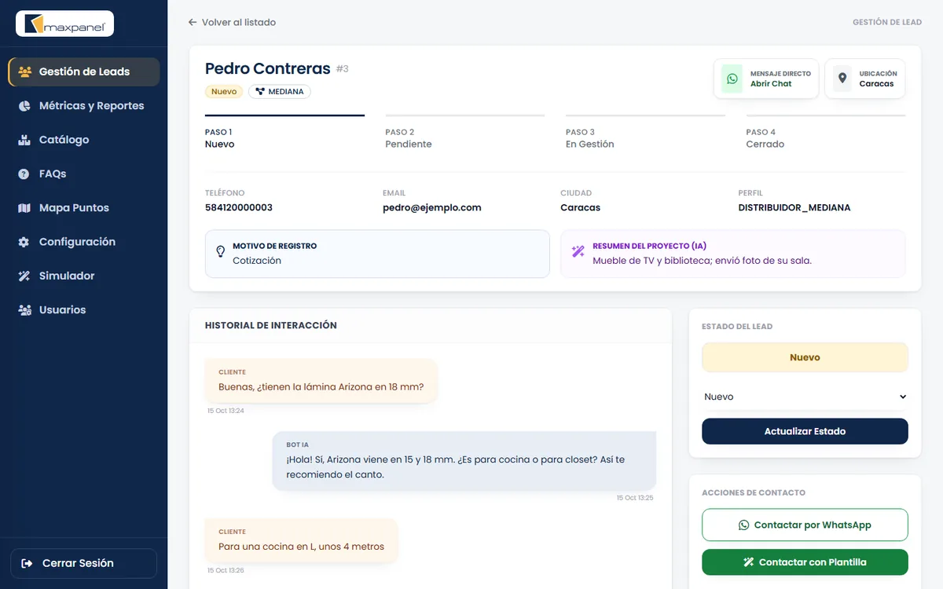Launch the Simulador page
The width and height of the screenshot is (943, 589).
(x=84, y=276)
